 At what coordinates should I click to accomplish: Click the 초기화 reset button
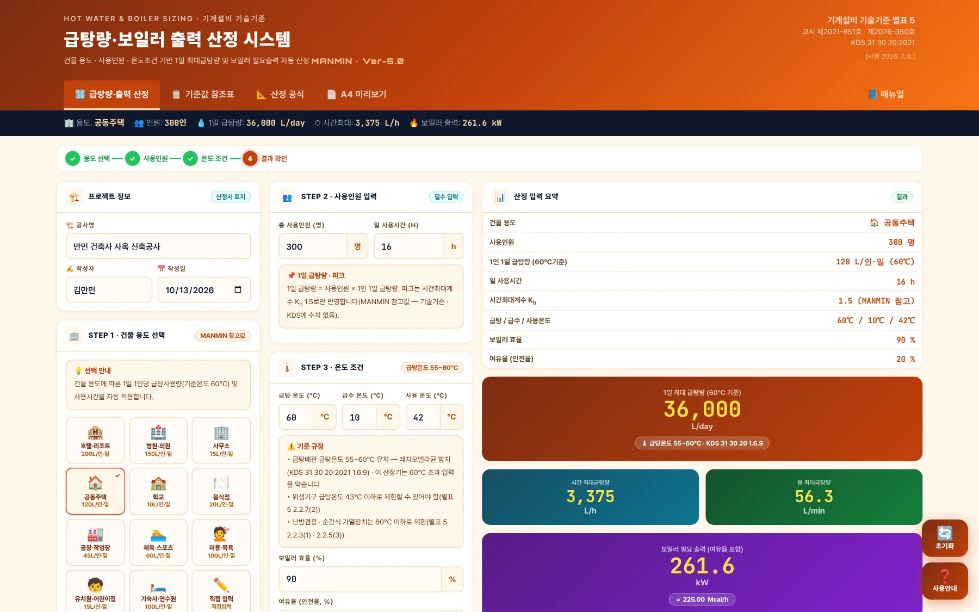(x=945, y=538)
